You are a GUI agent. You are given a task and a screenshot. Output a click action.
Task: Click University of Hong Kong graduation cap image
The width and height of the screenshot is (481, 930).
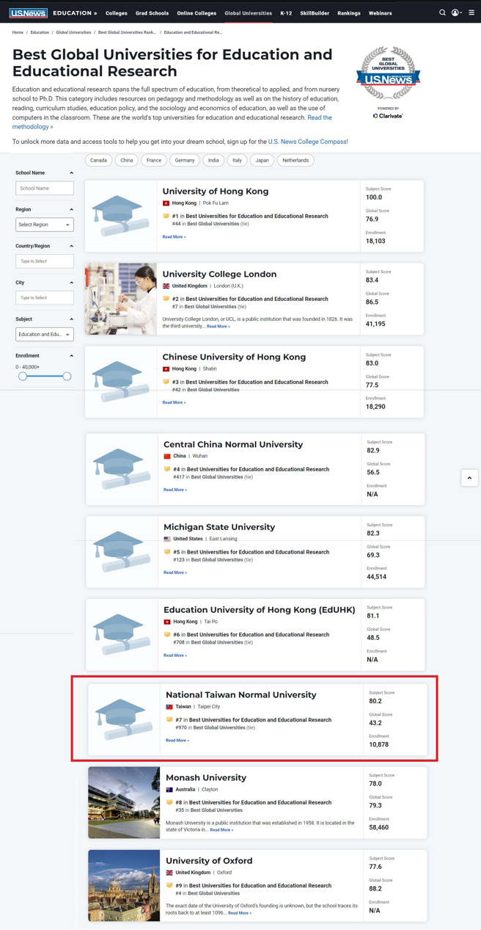[120, 217]
